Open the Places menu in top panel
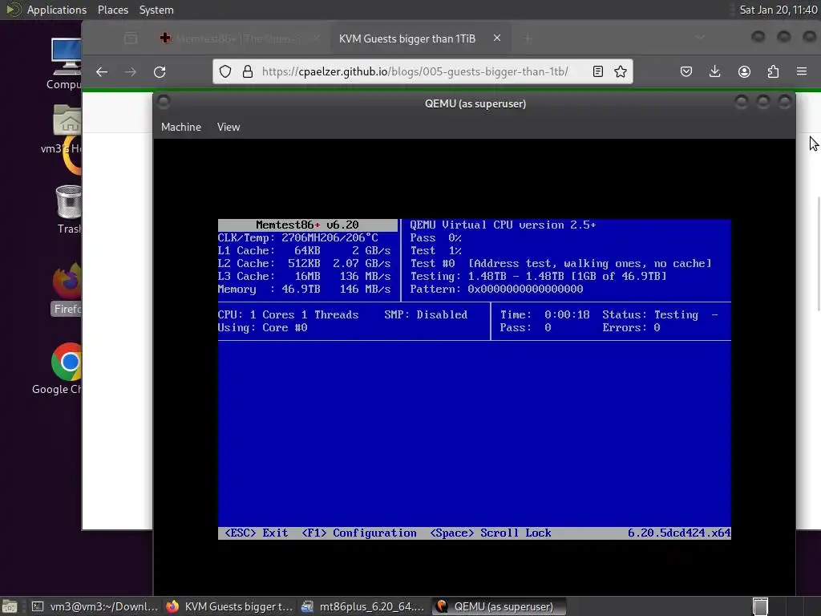The image size is (821, 616). (x=112, y=10)
